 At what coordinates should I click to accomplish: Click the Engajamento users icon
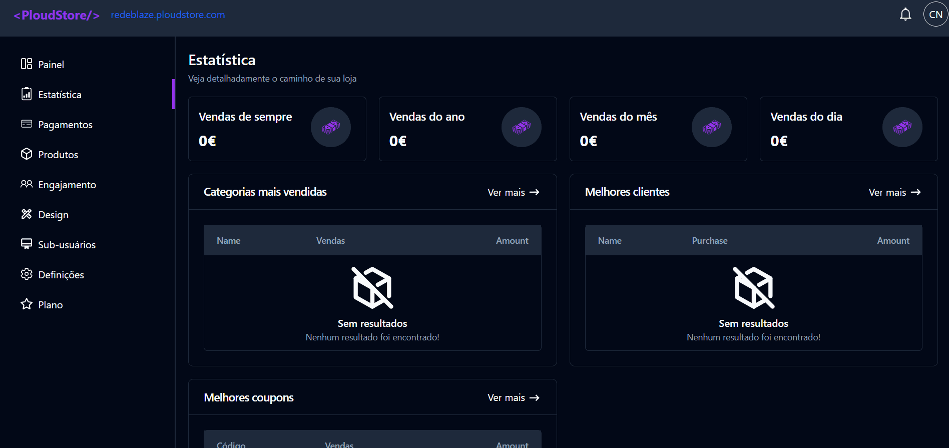[27, 184]
